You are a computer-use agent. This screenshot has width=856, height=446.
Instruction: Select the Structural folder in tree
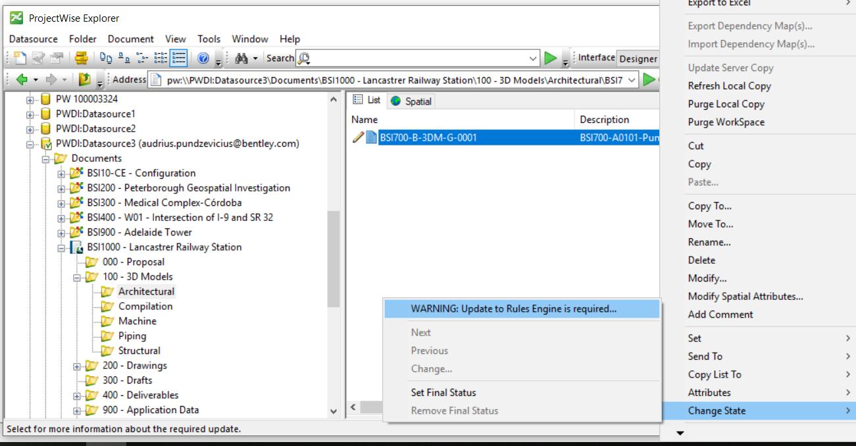(x=139, y=351)
